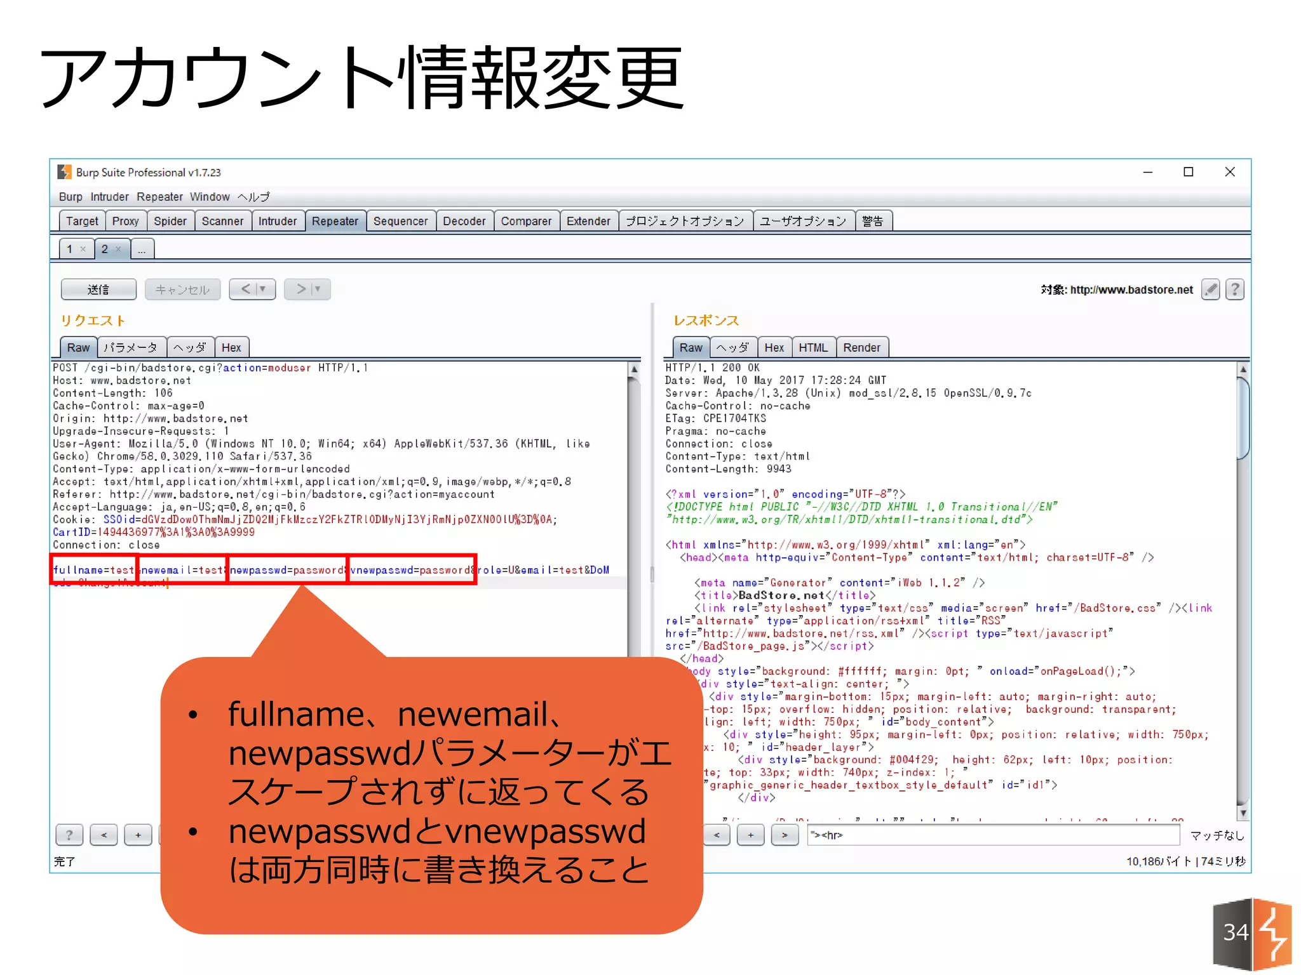
Task: Switch to the Sequencer tab
Action: 400,221
